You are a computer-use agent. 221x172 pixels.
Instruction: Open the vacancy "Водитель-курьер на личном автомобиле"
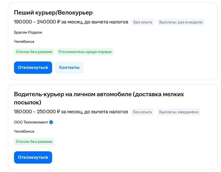(99, 94)
